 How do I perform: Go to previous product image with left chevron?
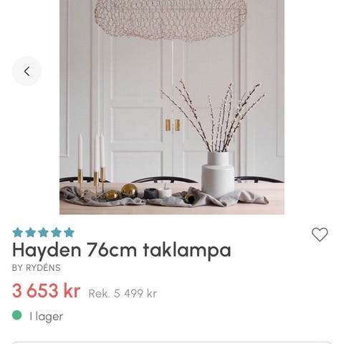point(27,71)
